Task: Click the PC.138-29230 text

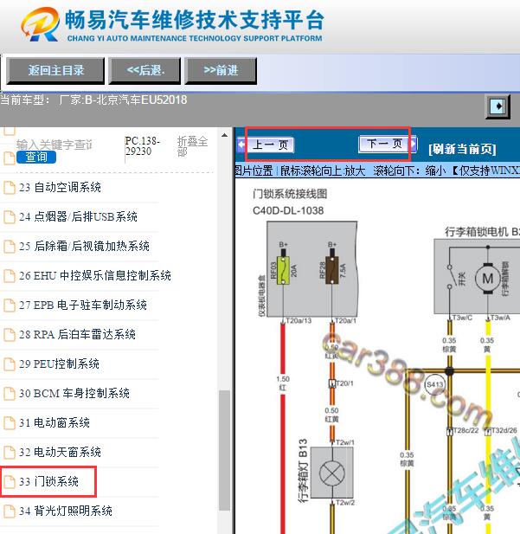Action: 143,145
